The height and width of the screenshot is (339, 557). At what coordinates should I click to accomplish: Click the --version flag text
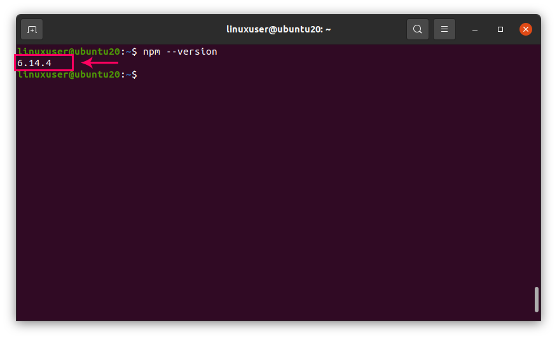pos(191,52)
